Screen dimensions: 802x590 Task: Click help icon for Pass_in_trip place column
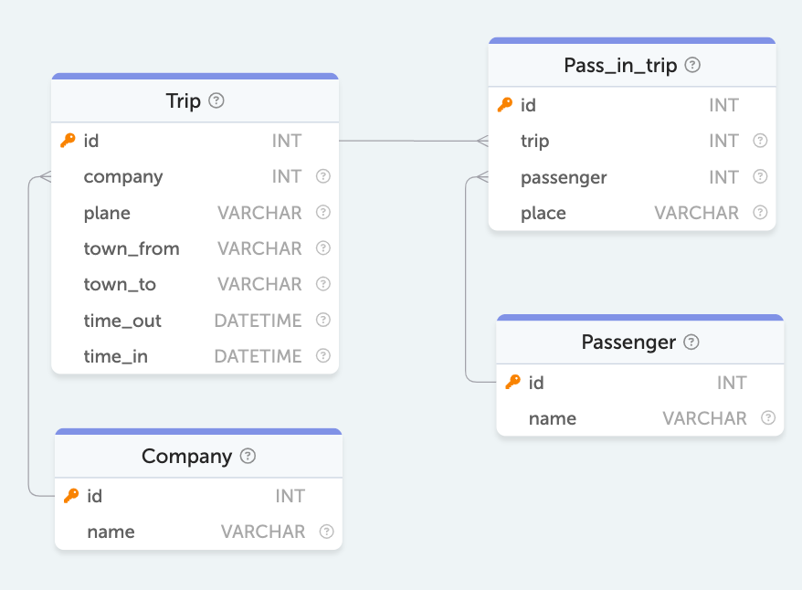760,213
